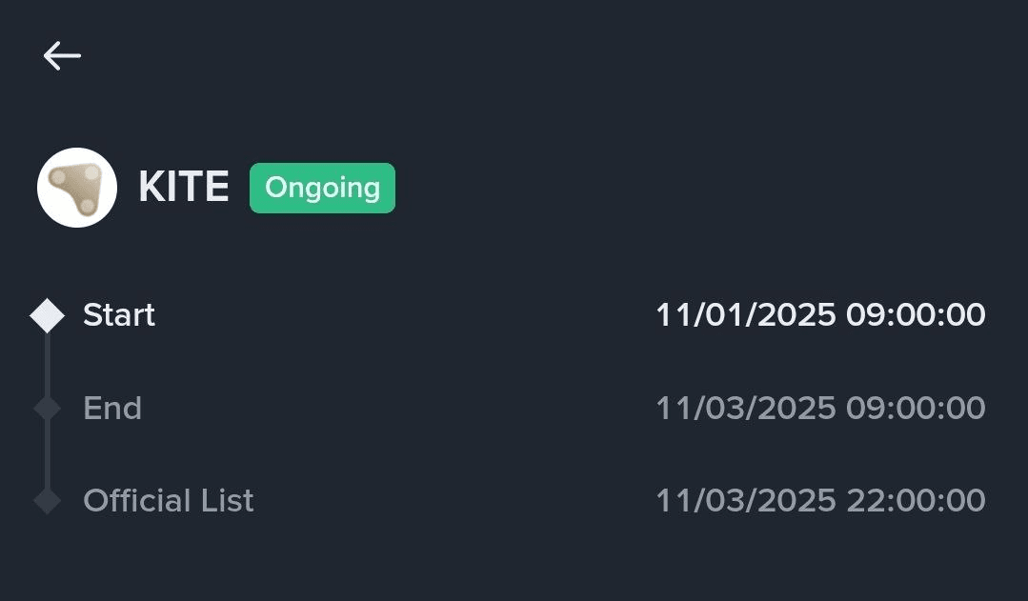
Task: Click the End diamond timeline marker
Action: [47, 409]
